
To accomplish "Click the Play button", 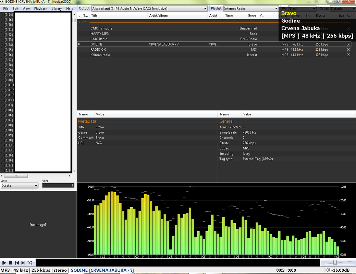I will 4,263.
